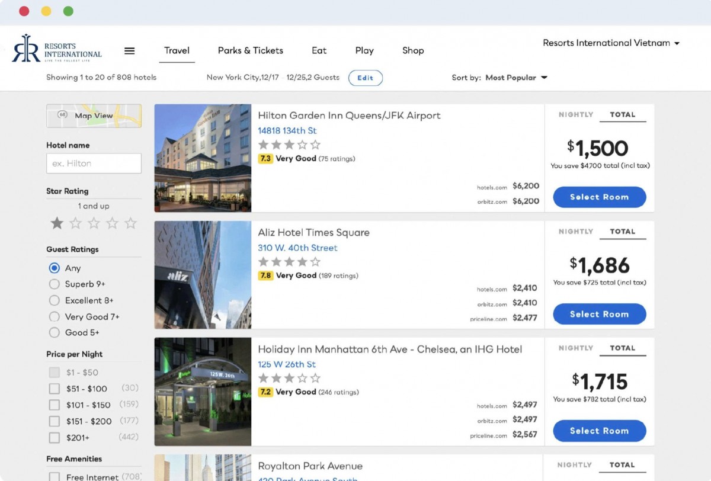Select the fifth star in Star Rating
711x481 pixels.
(130, 223)
